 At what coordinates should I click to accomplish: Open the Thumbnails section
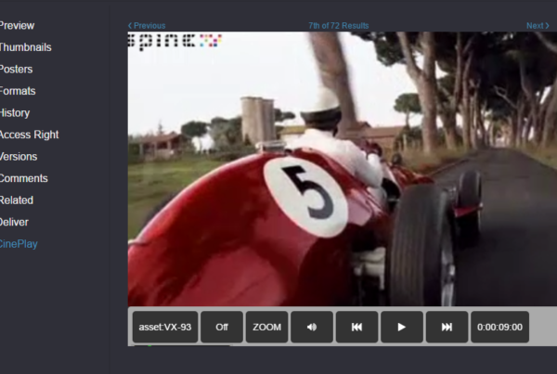point(25,47)
